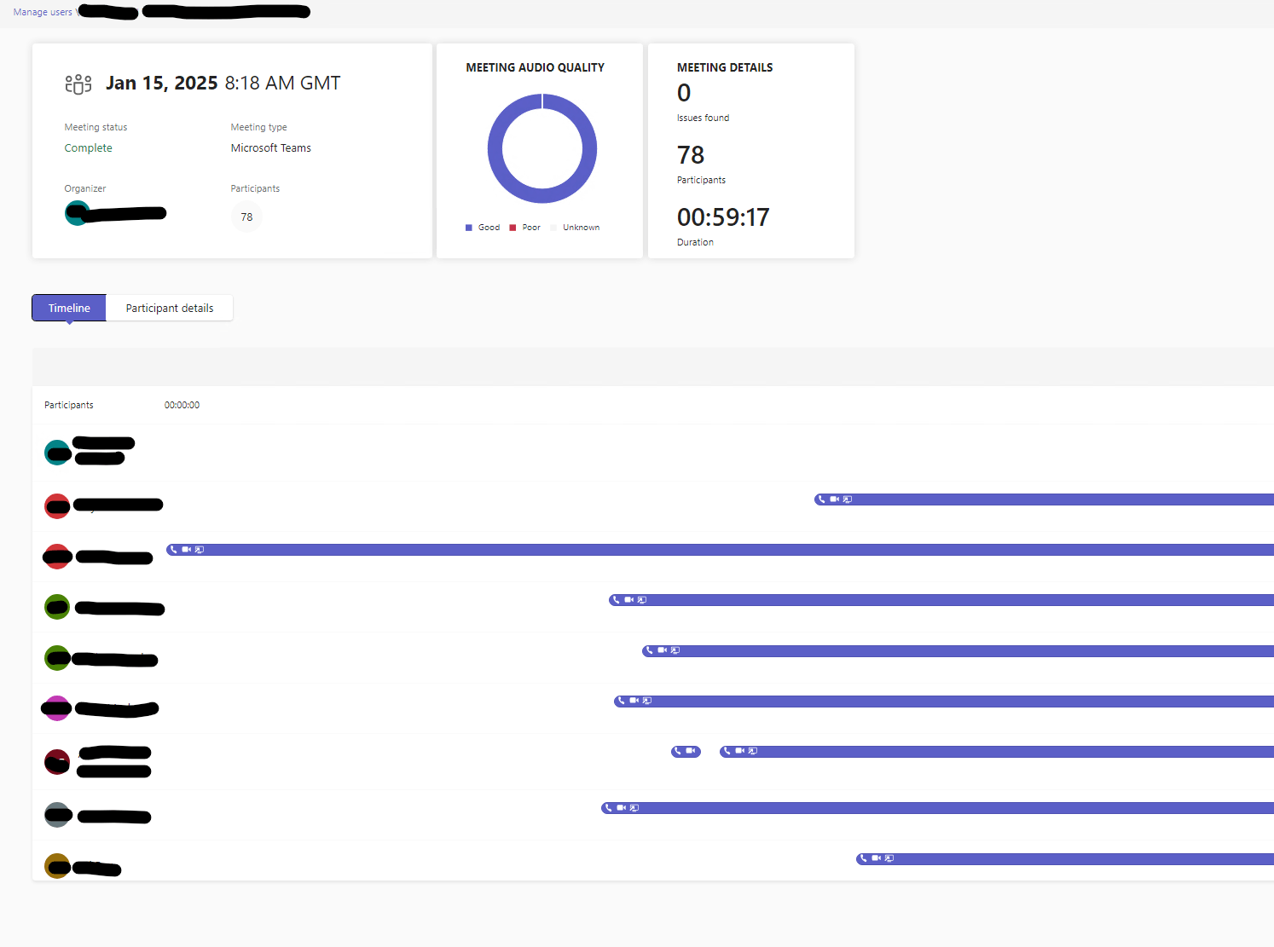1274x947 pixels.
Task: Click the screen share icon on the longest timeline bar
Action: pos(200,550)
